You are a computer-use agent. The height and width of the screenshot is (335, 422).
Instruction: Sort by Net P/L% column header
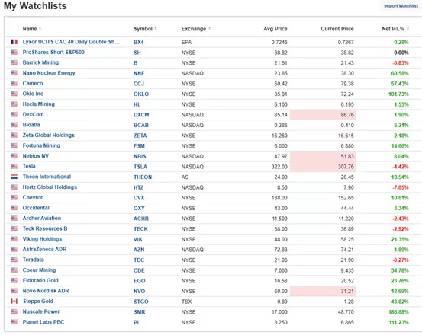pos(395,29)
